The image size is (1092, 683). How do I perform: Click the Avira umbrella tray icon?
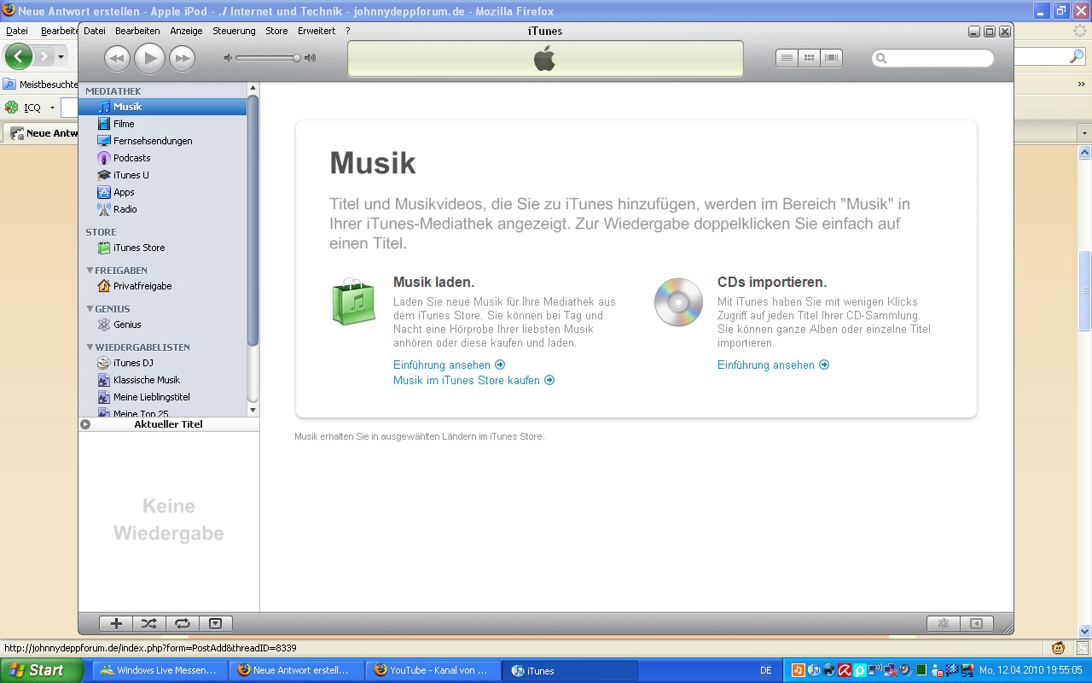tap(845, 670)
